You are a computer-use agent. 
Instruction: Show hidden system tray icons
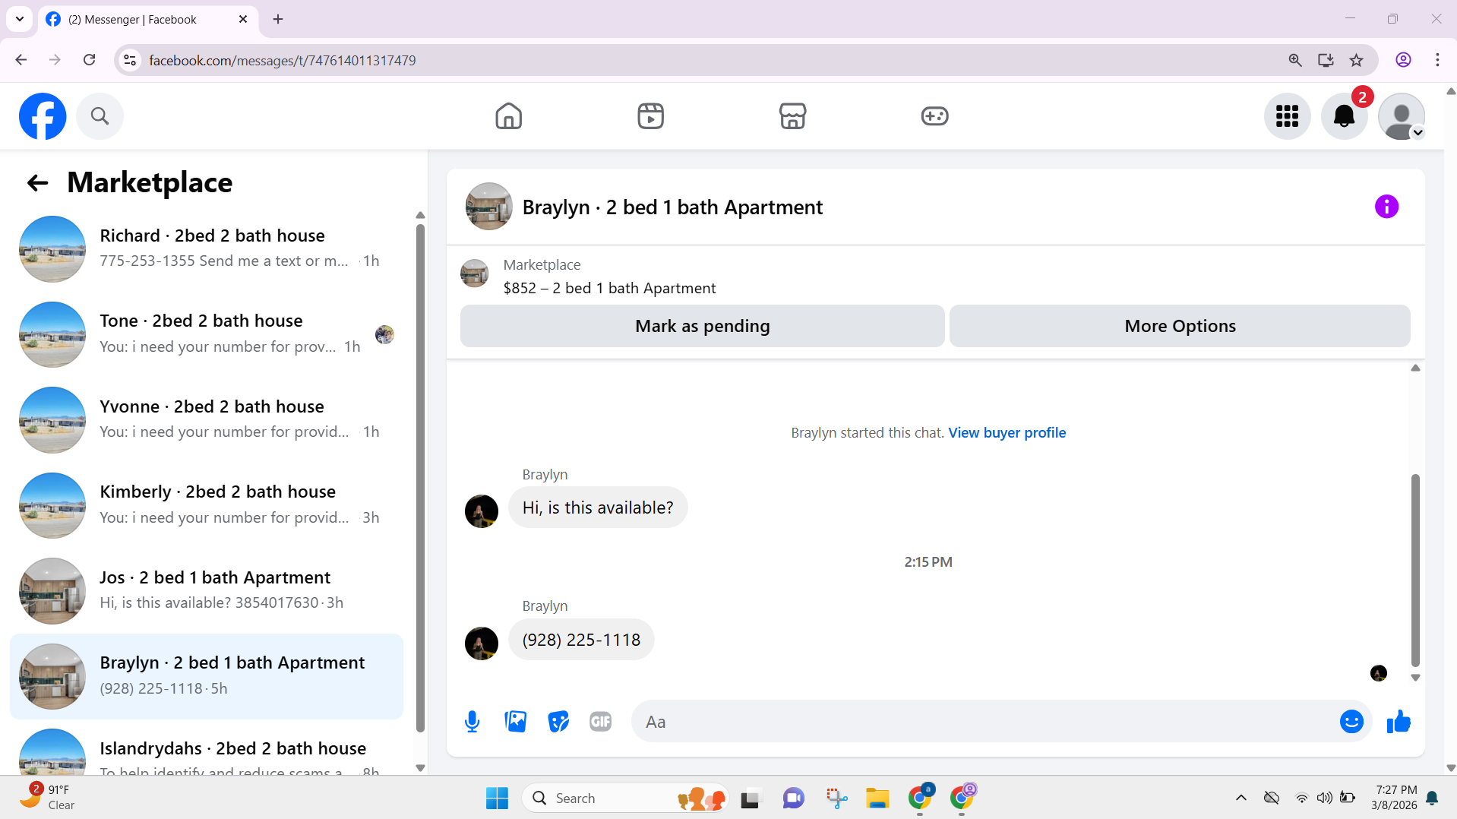pyautogui.click(x=1241, y=798)
